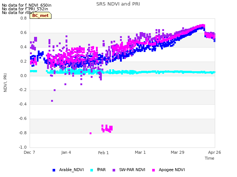Click the Feb 1 x-axis label

[x=103, y=153]
